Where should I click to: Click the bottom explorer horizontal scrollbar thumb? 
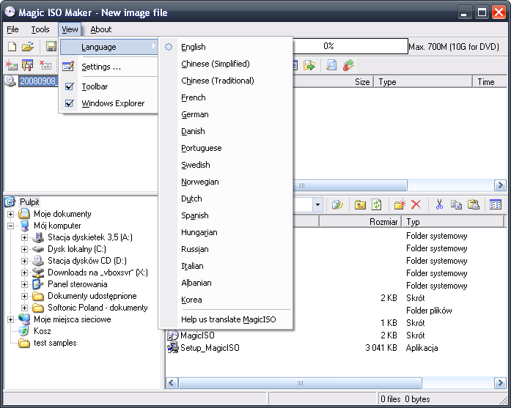pyautogui.click(x=300, y=383)
